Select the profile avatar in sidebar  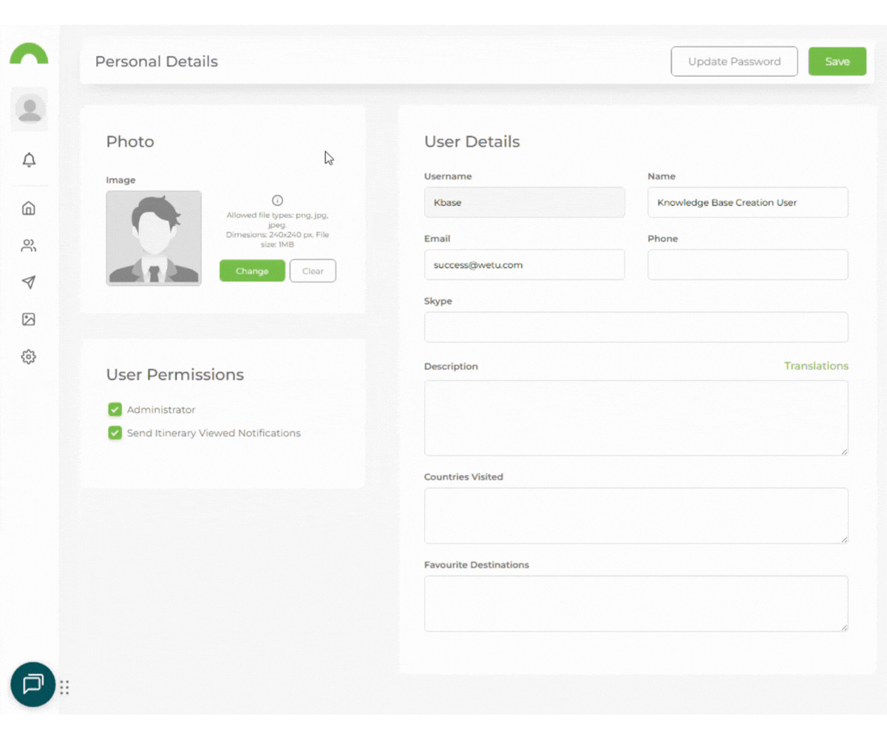click(x=29, y=108)
